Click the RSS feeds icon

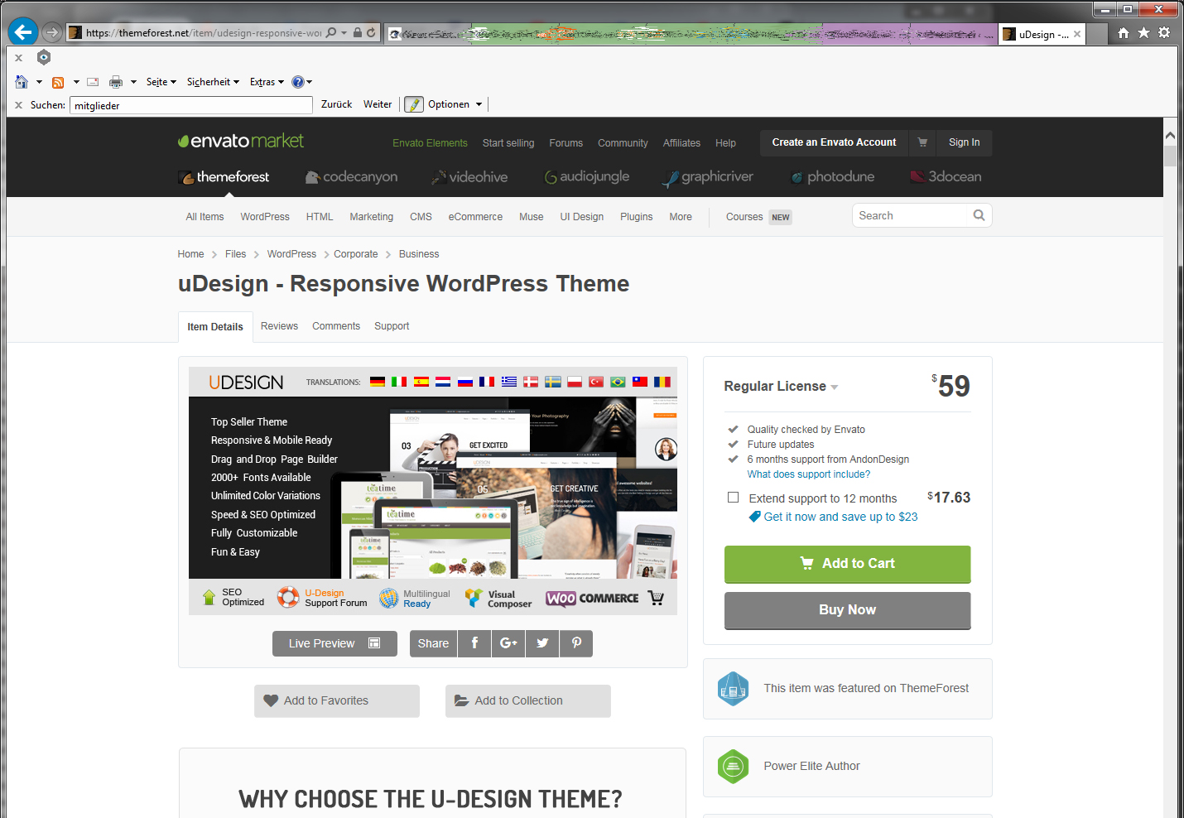click(x=58, y=82)
